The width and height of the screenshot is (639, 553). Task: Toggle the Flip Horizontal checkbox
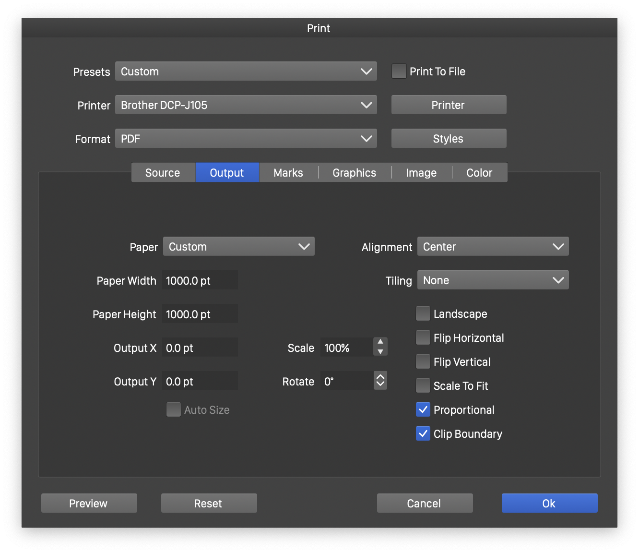(x=423, y=338)
